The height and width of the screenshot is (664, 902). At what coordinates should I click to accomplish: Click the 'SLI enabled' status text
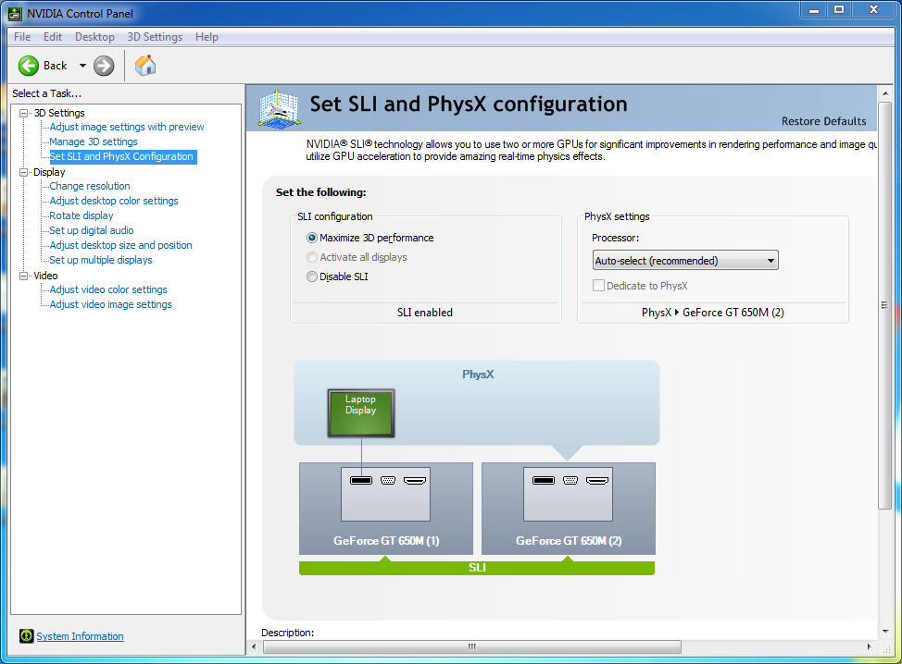coord(425,313)
